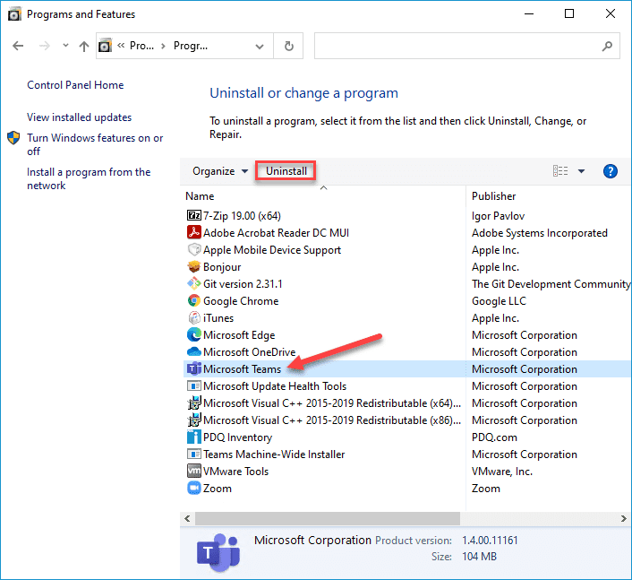Click publisher 'The Git Development Community'
The width and height of the screenshot is (632, 580).
pos(551,284)
